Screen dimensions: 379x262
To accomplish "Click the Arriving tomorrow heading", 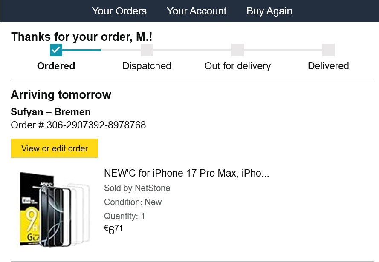I will (61, 94).
